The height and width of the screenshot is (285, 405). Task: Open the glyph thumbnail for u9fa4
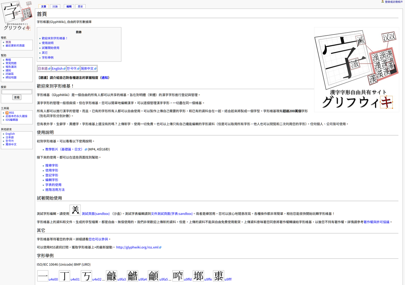[x=133, y=276]
